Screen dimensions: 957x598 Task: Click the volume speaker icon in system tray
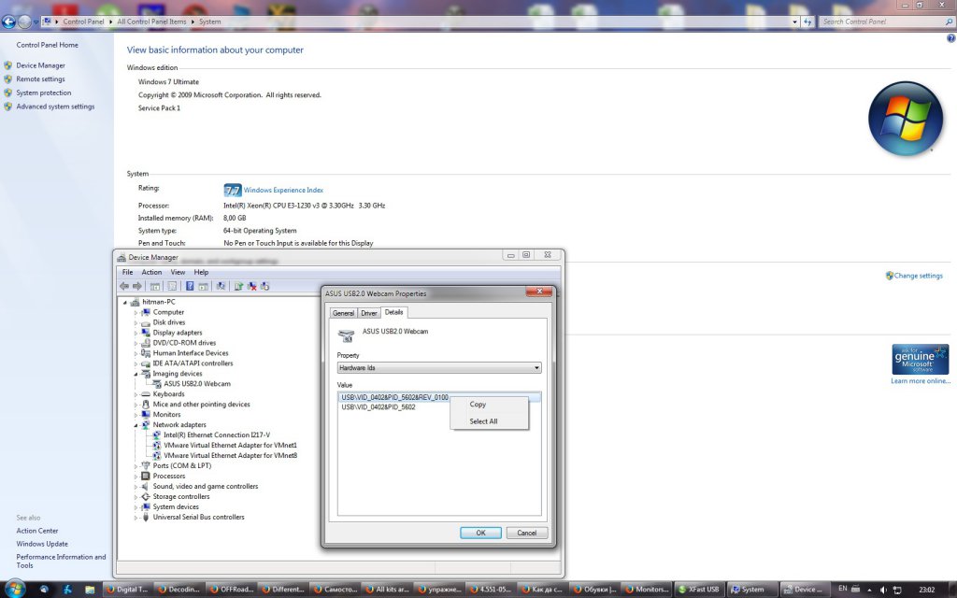point(883,590)
